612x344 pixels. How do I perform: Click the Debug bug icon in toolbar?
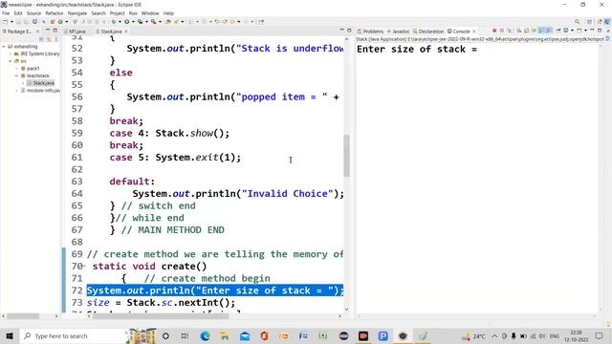pos(113,22)
